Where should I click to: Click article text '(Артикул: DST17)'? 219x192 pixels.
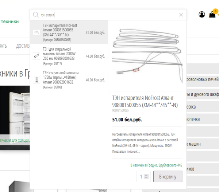[52, 64]
